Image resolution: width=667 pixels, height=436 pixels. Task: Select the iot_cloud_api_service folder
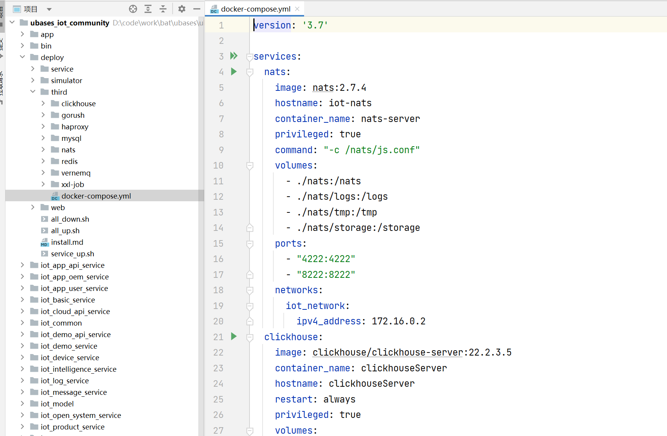(75, 311)
